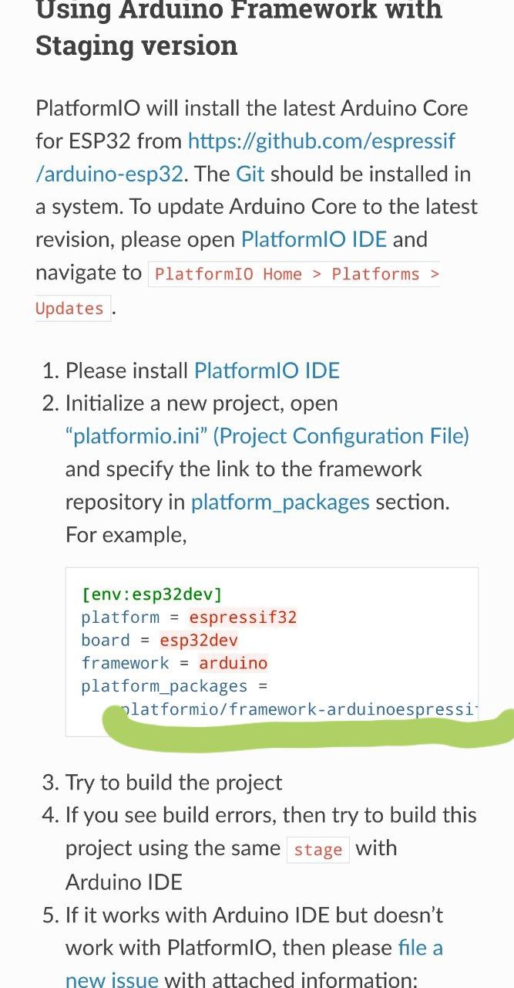Click the [env:esp32dev] line in code block
The width and height of the screenshot is (514, 988).
pos(152,595)
